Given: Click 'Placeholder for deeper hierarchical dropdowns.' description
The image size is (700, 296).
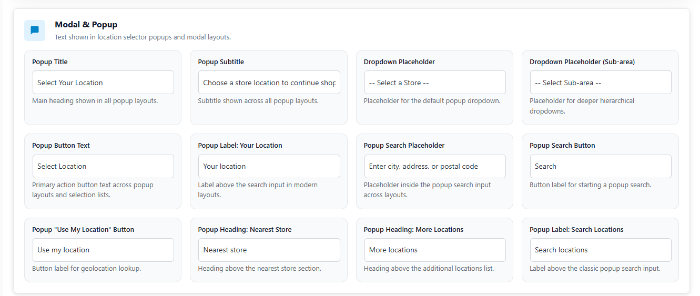Looking at the screenshot, I should (x=582, y=106).
